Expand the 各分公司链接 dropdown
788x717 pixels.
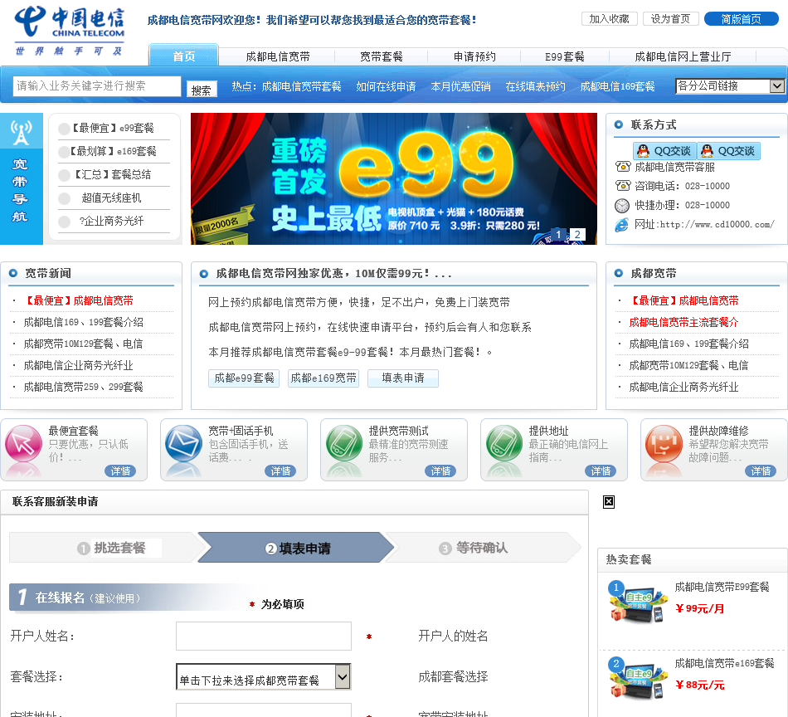(x=730, y=86)
